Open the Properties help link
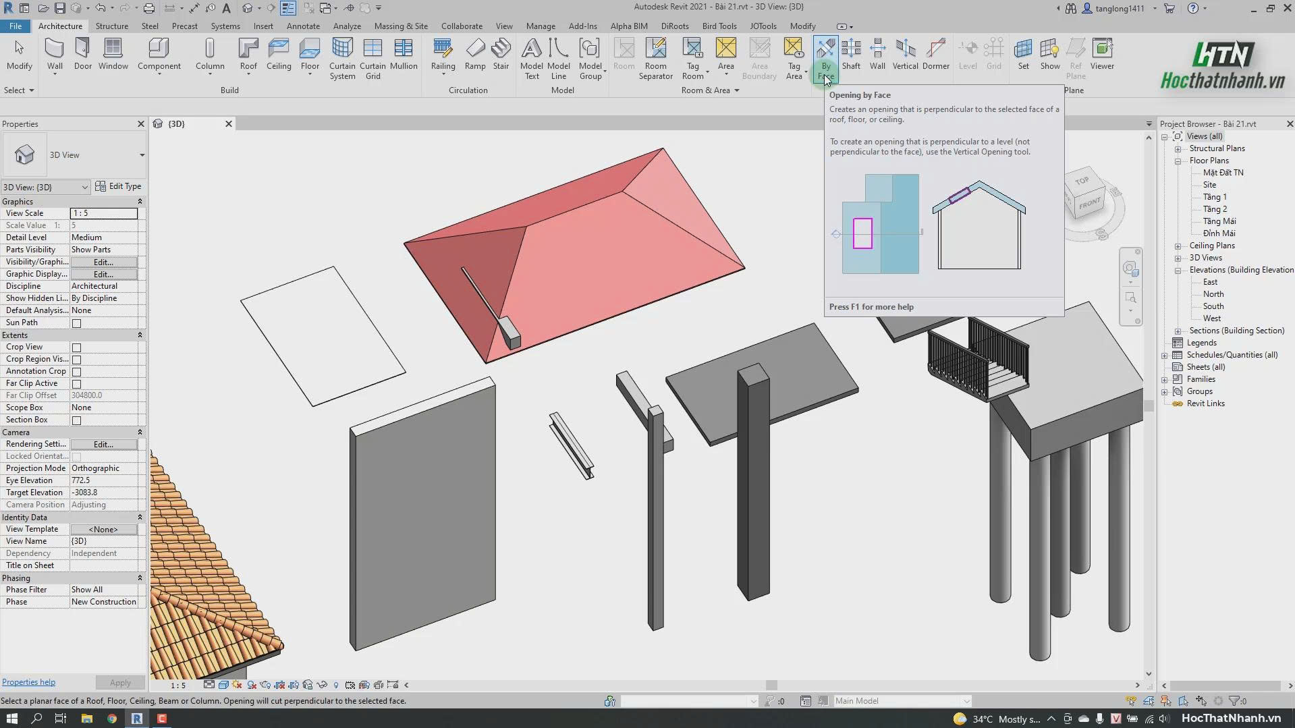 [28, 682]
